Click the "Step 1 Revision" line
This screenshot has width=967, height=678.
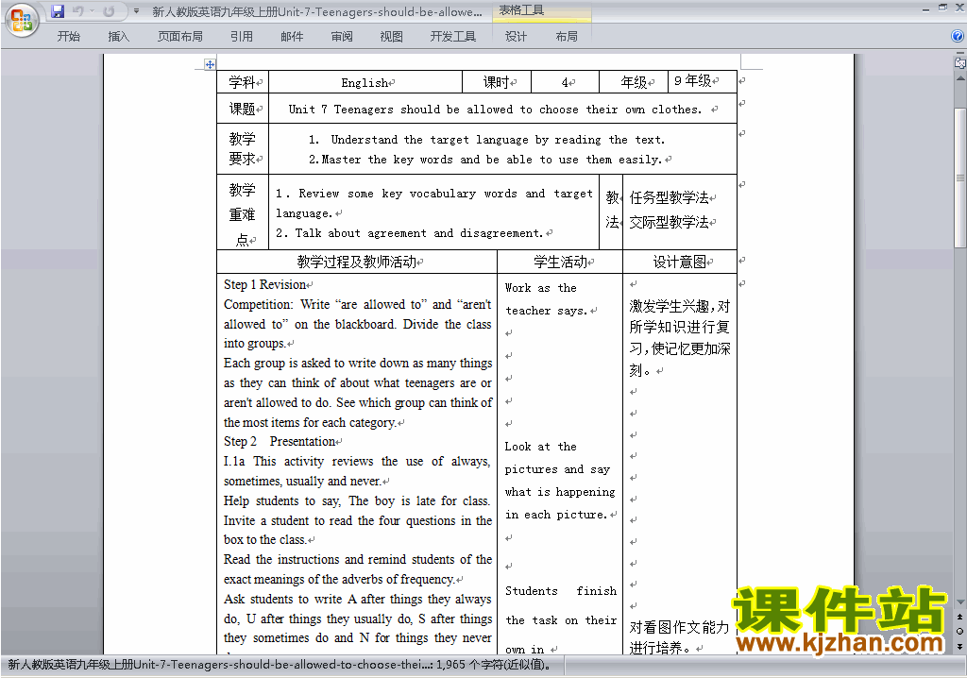click(x=264, y=284)
